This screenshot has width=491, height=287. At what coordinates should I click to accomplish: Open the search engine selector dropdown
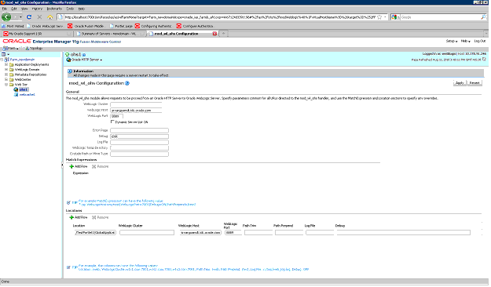(x=395, y=17)
